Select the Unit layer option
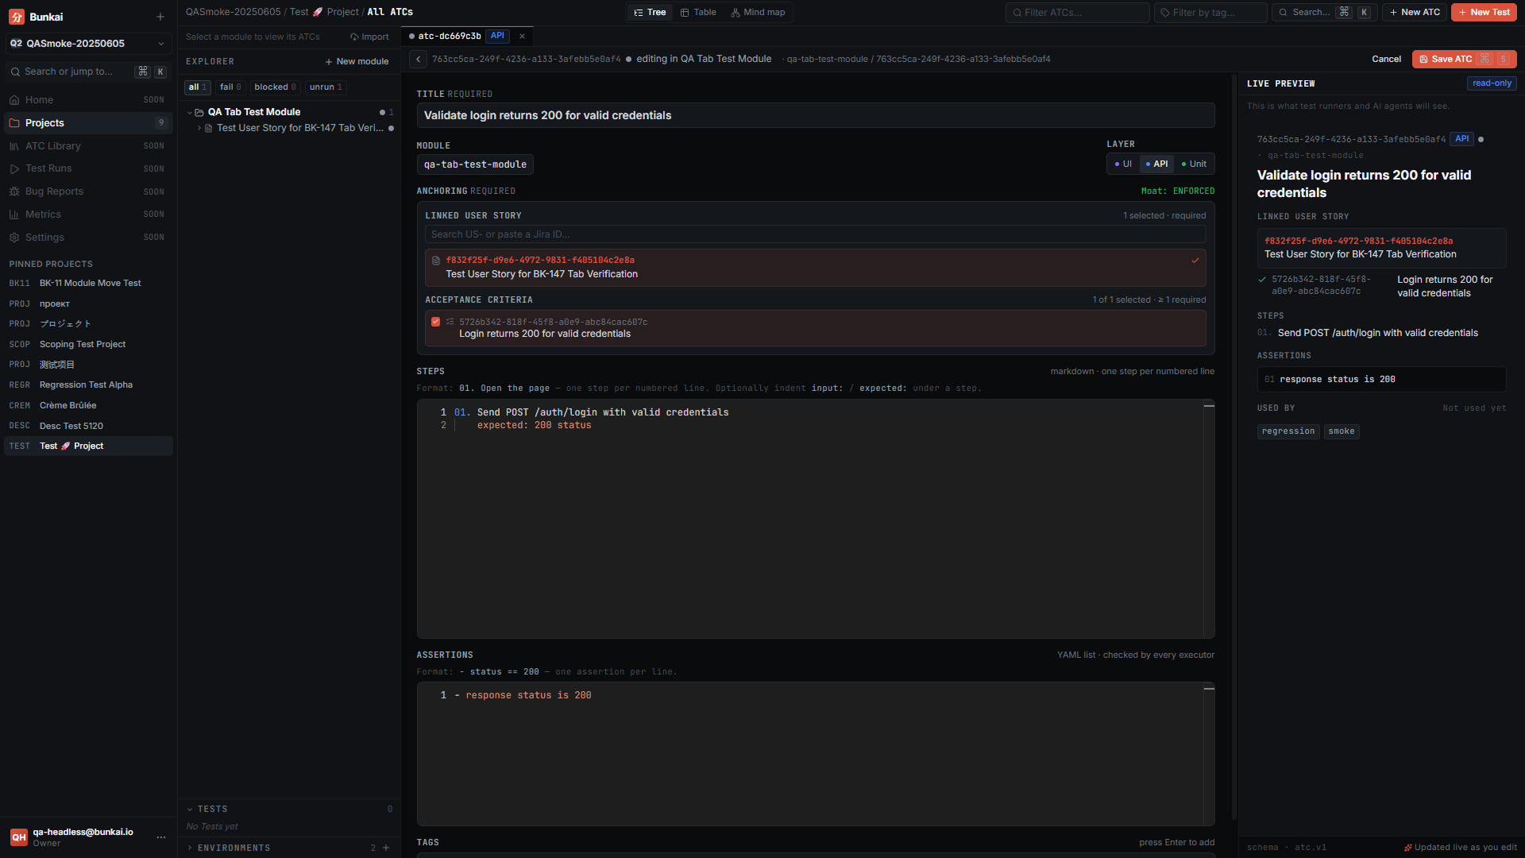 pyautogui.click(x=1194, y=164)
